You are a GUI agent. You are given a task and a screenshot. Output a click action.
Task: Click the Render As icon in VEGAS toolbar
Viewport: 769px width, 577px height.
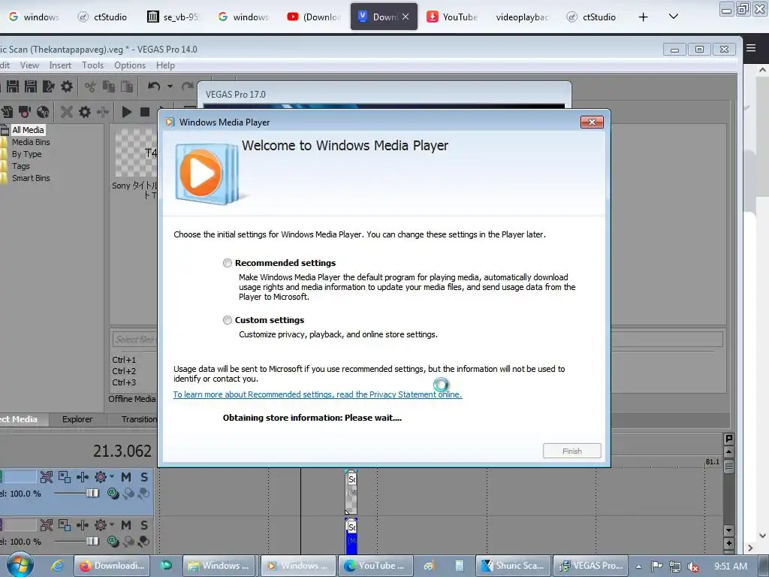49,87
